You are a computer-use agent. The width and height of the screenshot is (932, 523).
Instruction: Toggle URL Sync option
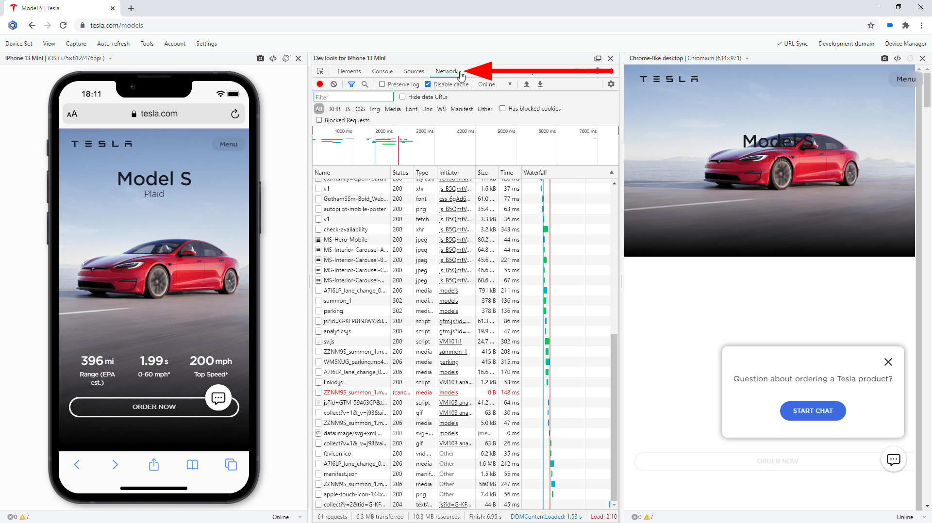[x=792, y=44]
